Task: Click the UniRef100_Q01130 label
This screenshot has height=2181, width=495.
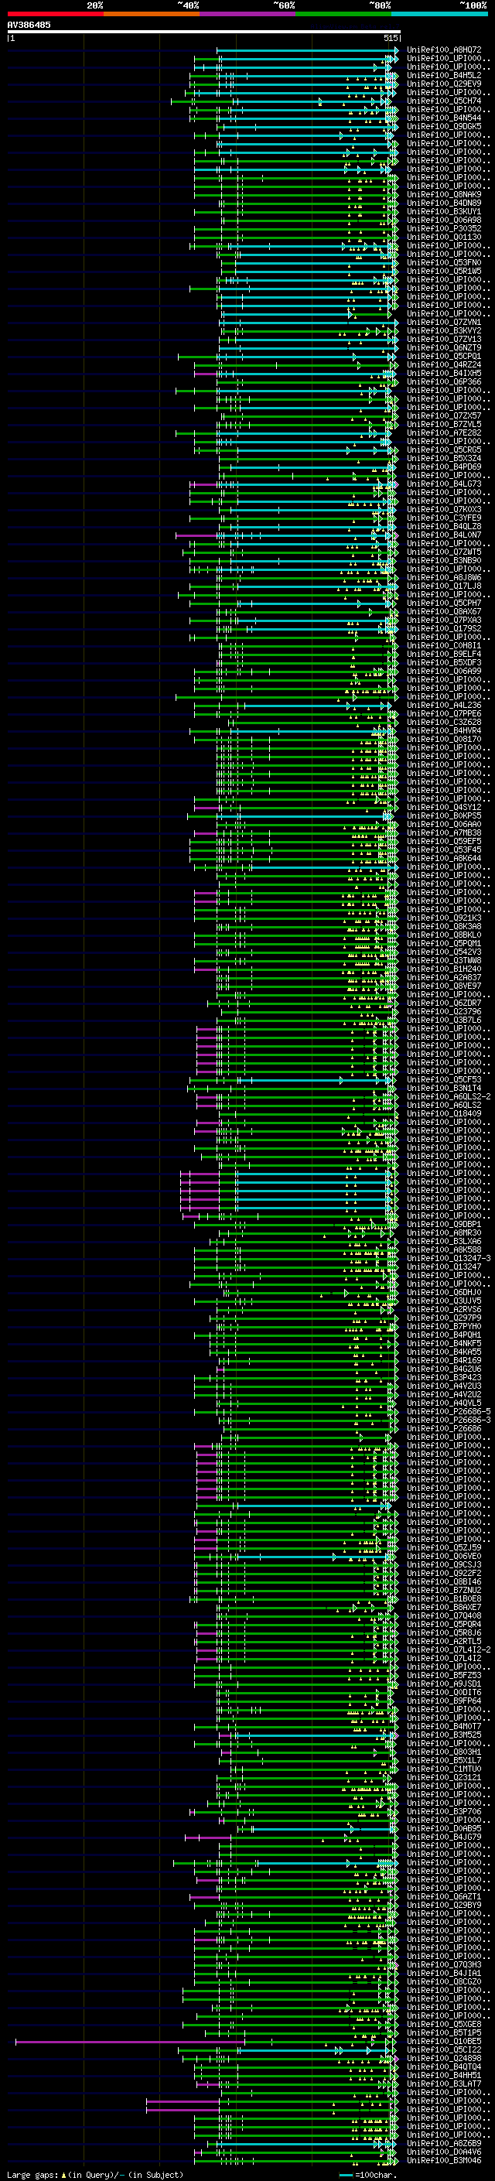Action: pos(444,236)
